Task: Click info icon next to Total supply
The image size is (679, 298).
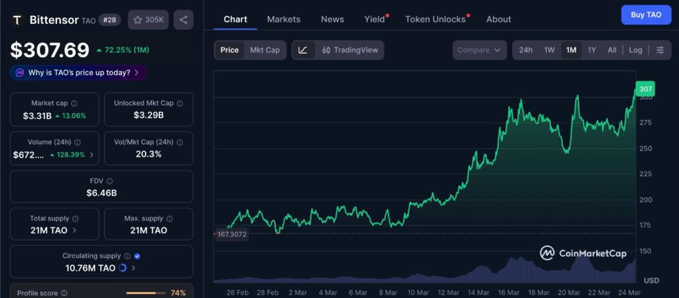Action: [76, 219]
